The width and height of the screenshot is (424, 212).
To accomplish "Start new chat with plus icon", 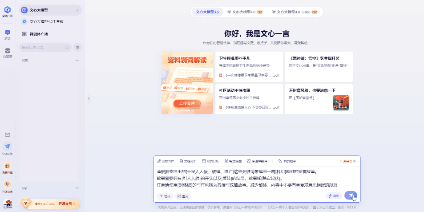I will click(77, 10).
